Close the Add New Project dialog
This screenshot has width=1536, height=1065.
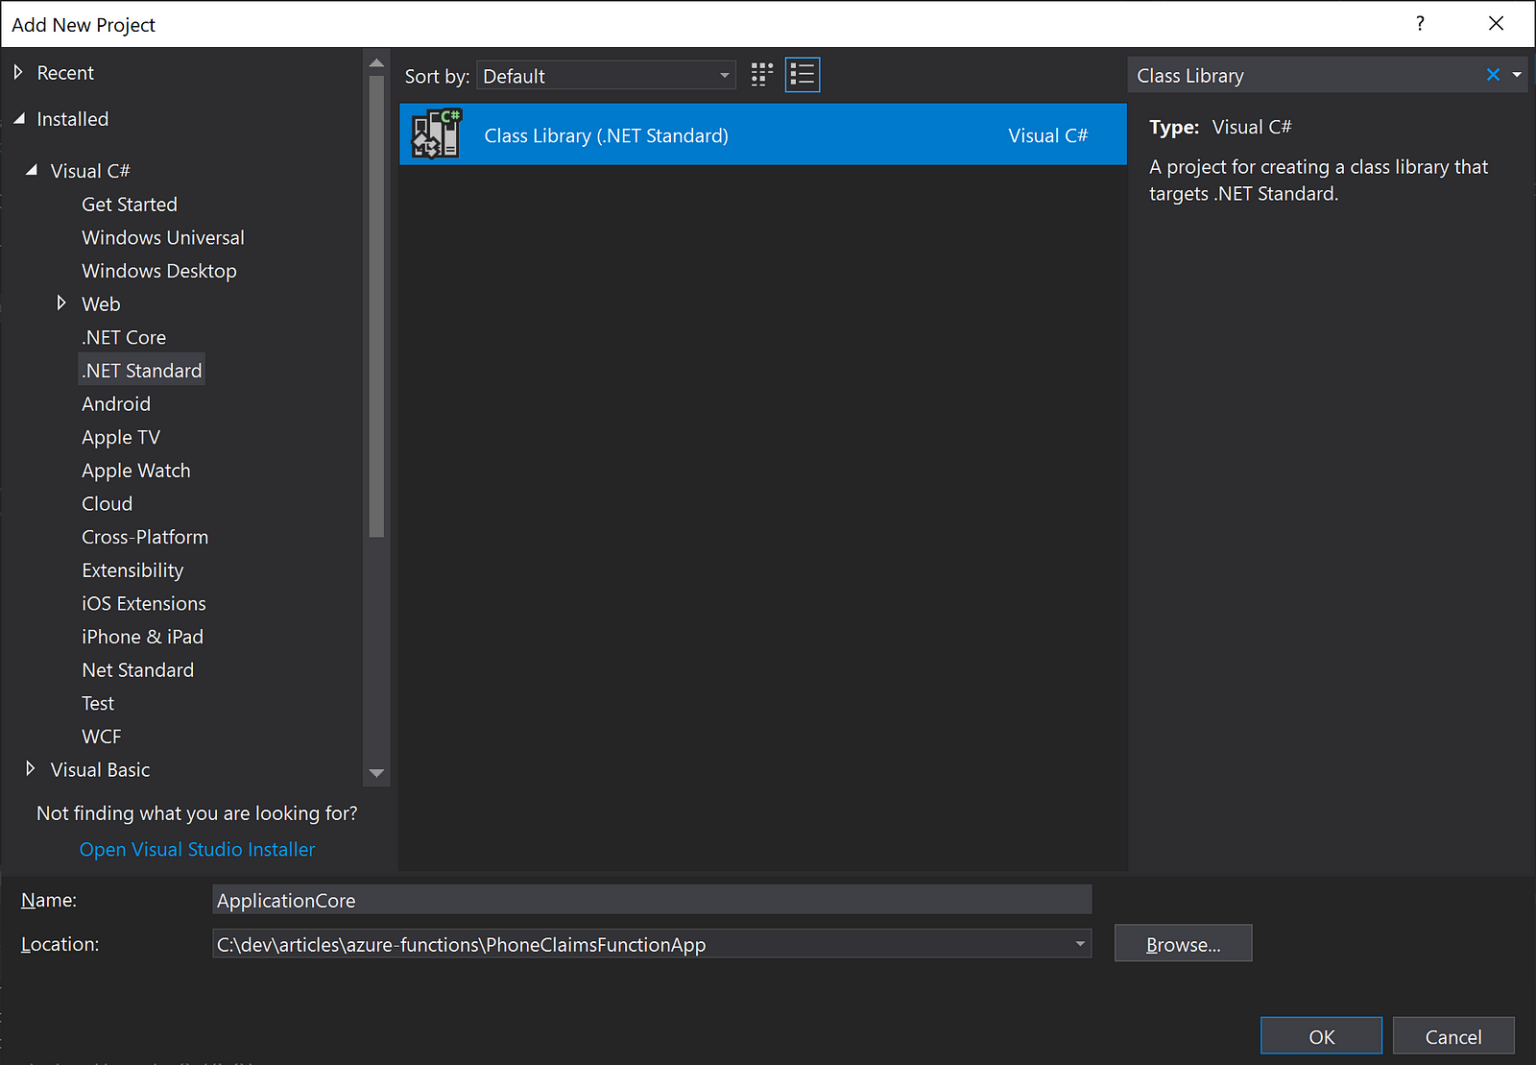(1496, 24)
